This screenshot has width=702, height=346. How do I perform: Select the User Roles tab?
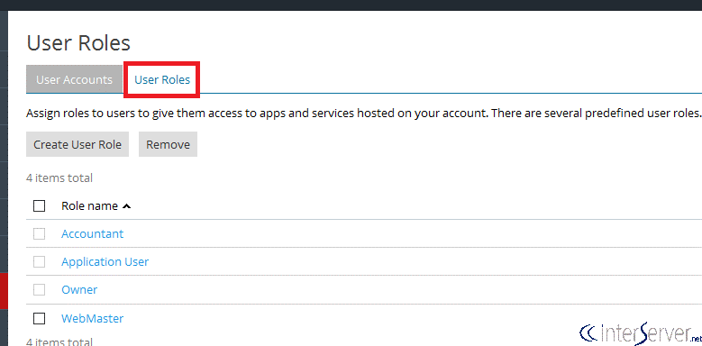(162, 79)
